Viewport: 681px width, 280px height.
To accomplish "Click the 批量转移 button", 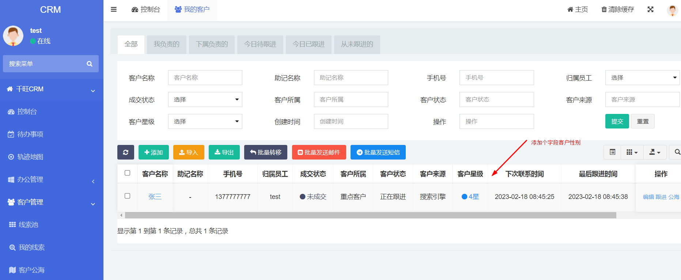I will 266,152.
